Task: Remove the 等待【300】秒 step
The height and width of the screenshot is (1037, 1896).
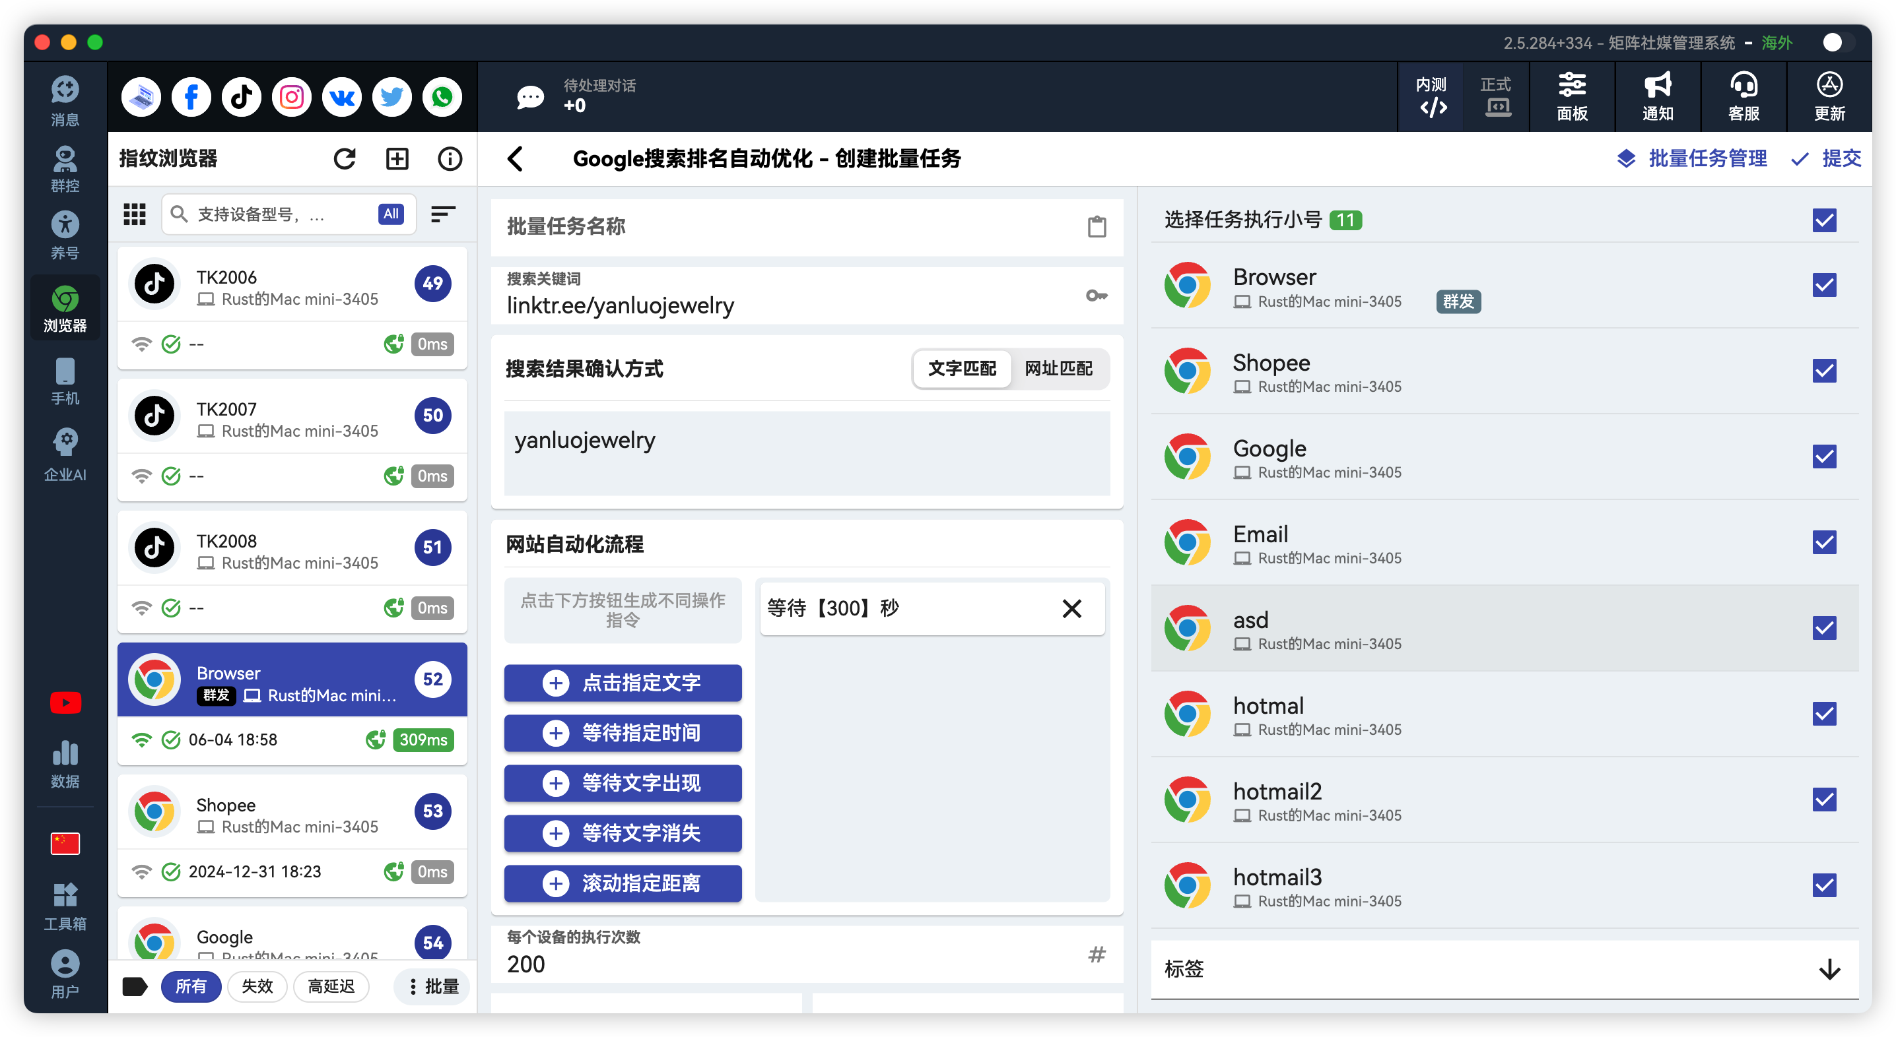Action: click(x=1071, y=608)
